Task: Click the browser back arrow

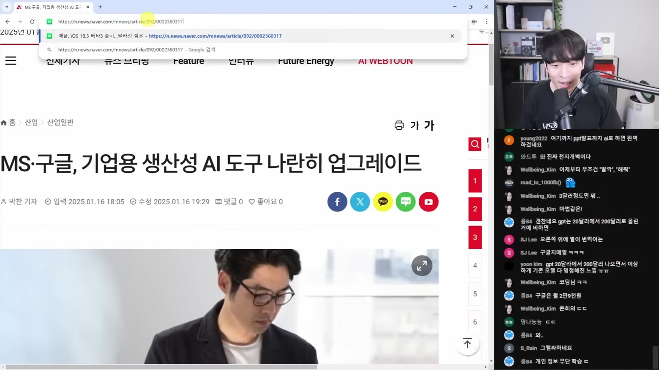Action: pos(7,22)
